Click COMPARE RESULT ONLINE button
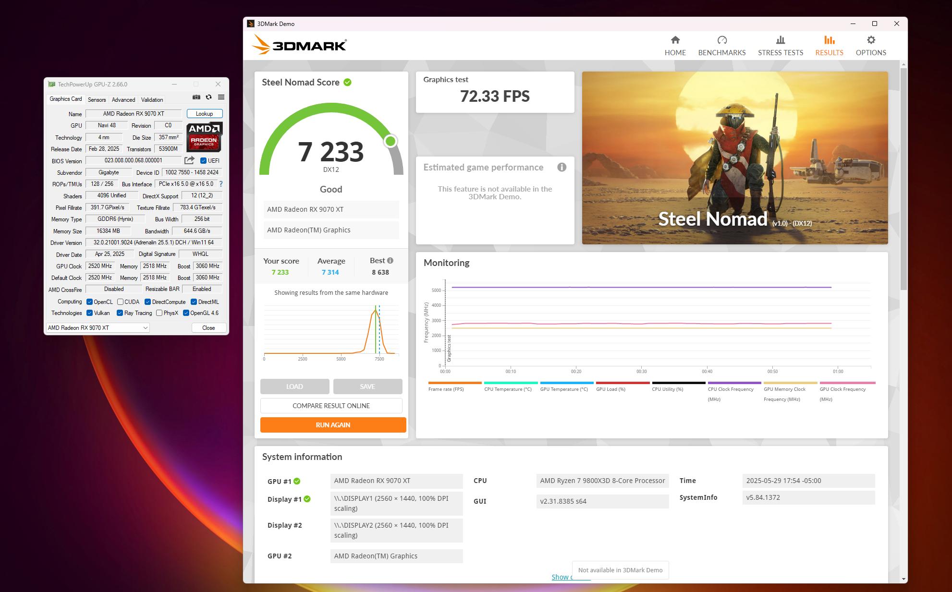Image resolution: width=952 pixels, height=592 pixels. click(x=331, y=406)
